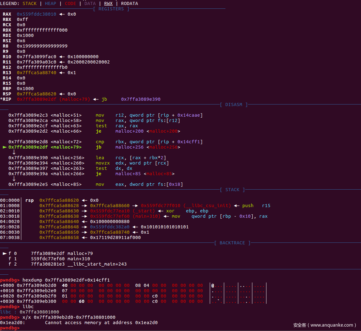Click the RAX register value 0x559fddc38010
The width and height of the screenshot is (361, 331).
[x=36, y=14]
